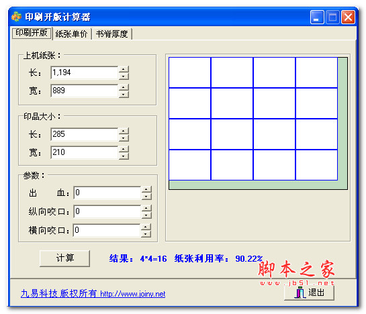Click the 纵向咬口 input field

(x=107, y=211)
